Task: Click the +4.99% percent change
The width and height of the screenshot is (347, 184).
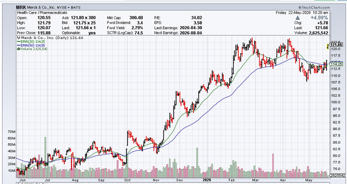Action: coord(319,18)
